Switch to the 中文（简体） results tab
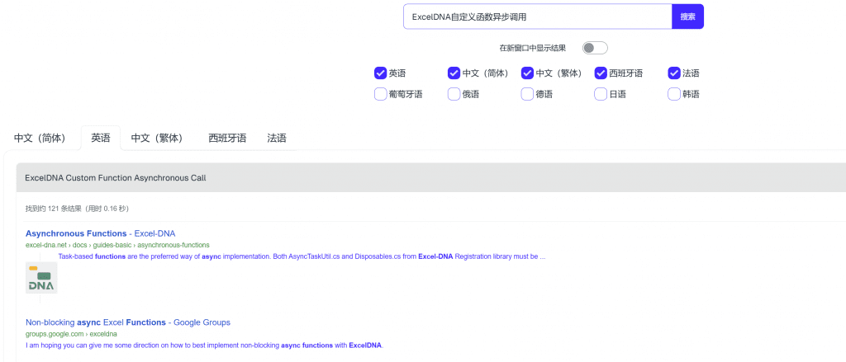The height and width of the screenshot is (362, 846). pos(40,138)
